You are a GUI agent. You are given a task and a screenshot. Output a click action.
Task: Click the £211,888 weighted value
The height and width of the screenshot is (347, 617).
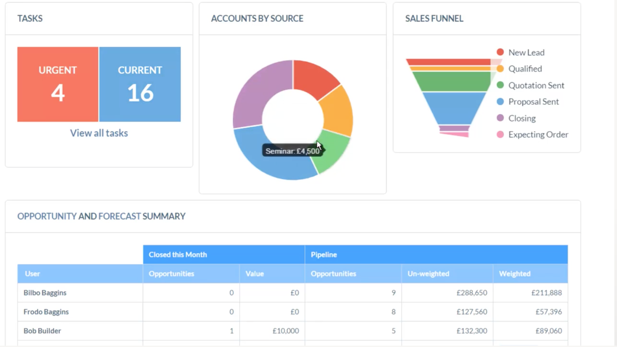546,293
